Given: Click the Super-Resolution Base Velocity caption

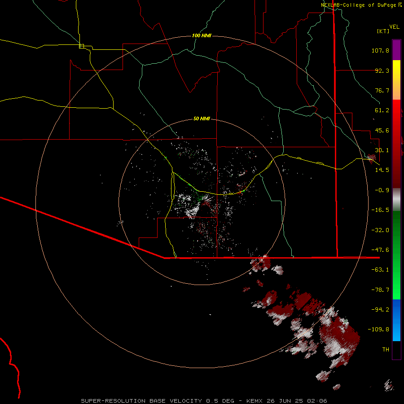Looking at the screenshot, I should (204, 401).
